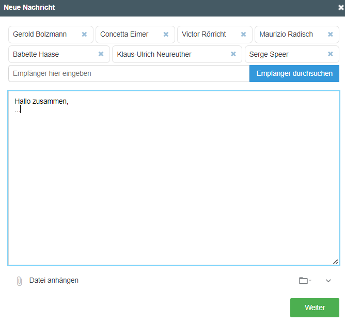The width and height of the screenshot is (345, 324).
Task: Select the Klaus-Ulrich Neureuther recipient chip
Action: click(x=177, y=54)
